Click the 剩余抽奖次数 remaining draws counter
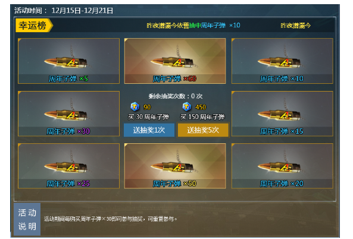Image resolution: width=353 pixels, height=239 pixels. (176, 96)
